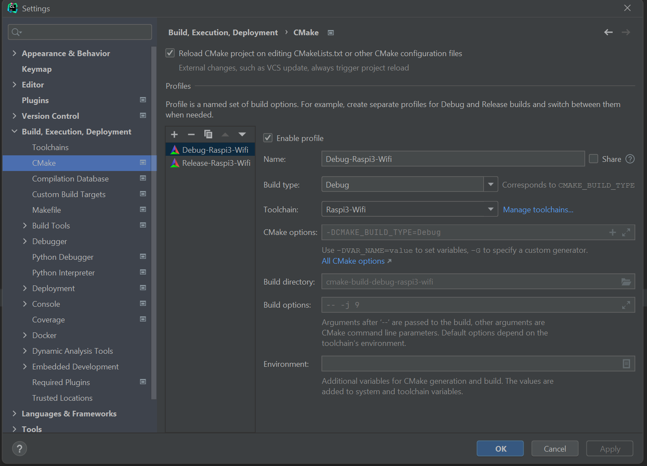Click the back navigation arrow
Screen dimensions: 647x466
click(x=608, y=32)
